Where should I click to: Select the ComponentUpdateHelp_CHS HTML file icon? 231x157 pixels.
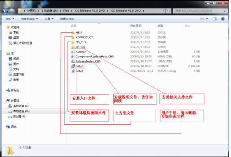coord(73,56)
